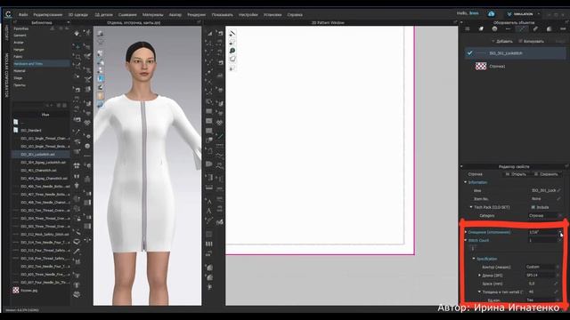The height and width of the screenshot is (320, 570).
Task: Select the simulate tool at 3D toolbar top
Action: (x=77, y=34)
